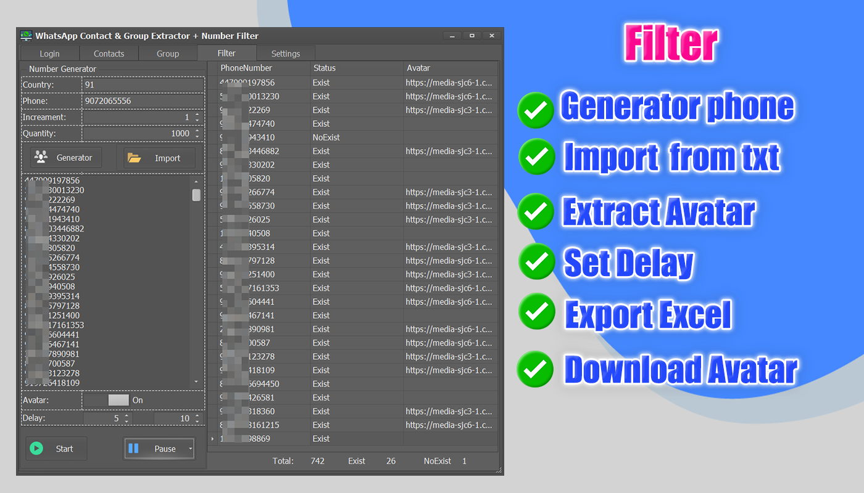This screenshot has width=864, height=493.
Task: Click the Phone field containing 9072065556
Action: [143, 100]
